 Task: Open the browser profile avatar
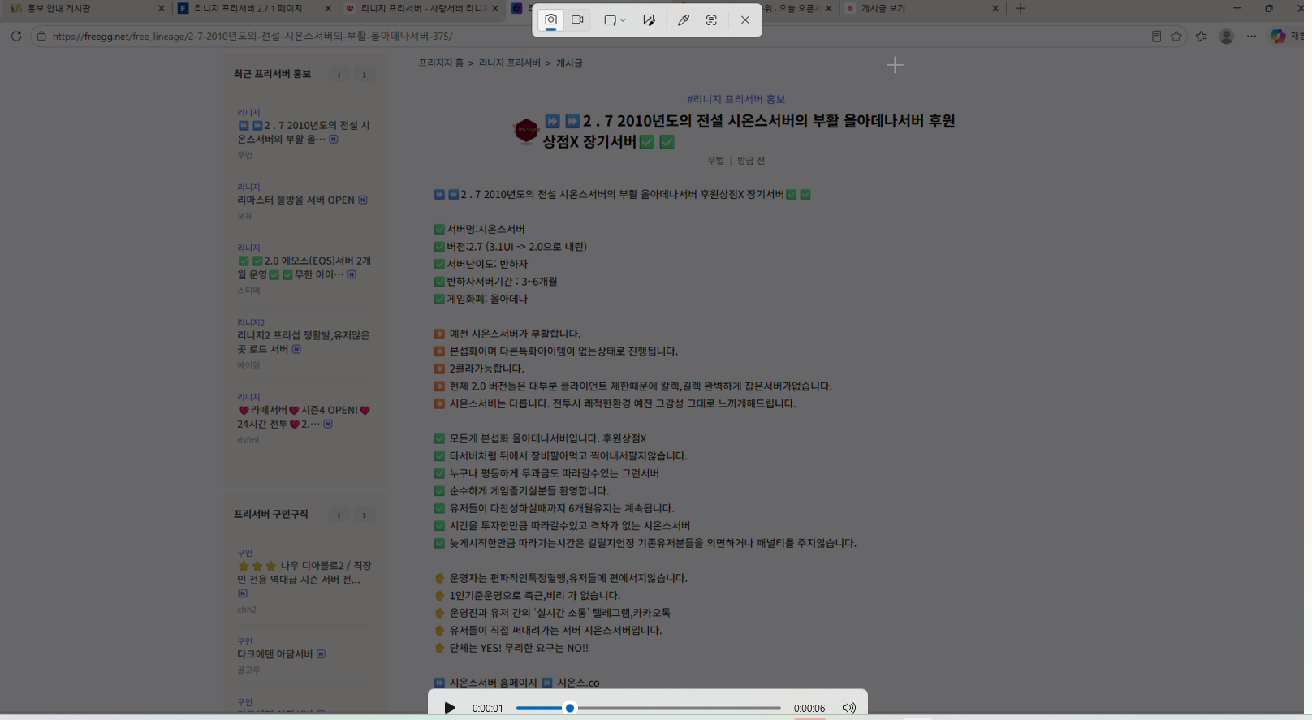[1227, 36]
